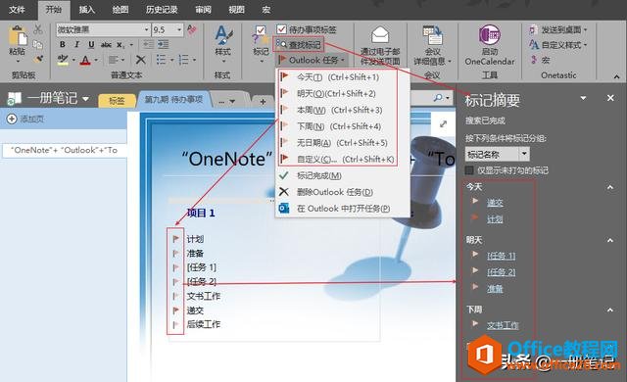The height and width of the screenshot is (382, 627).
Task: Select Tomorrow (明天) Ctrl+Shift+2 menu item
Action: [343, 93]
